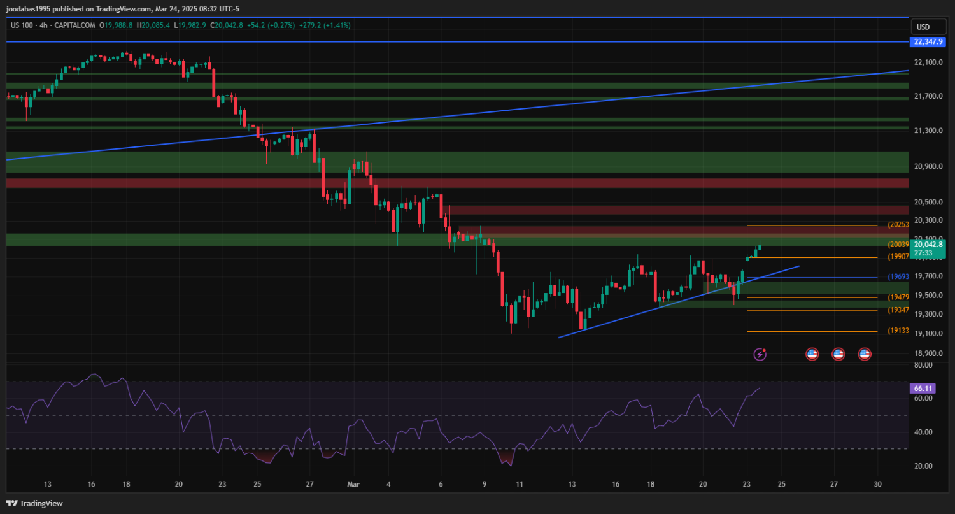Select the orange 19907 level label
The image size is (955, 514).
pos(897,257)
